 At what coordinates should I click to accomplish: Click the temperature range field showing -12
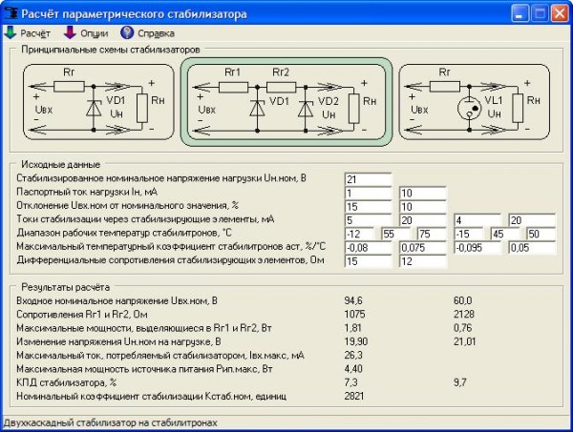(361, 233)
